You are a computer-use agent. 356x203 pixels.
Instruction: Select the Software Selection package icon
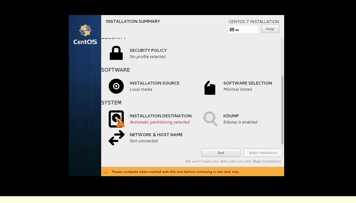click(x=210, y=88)
